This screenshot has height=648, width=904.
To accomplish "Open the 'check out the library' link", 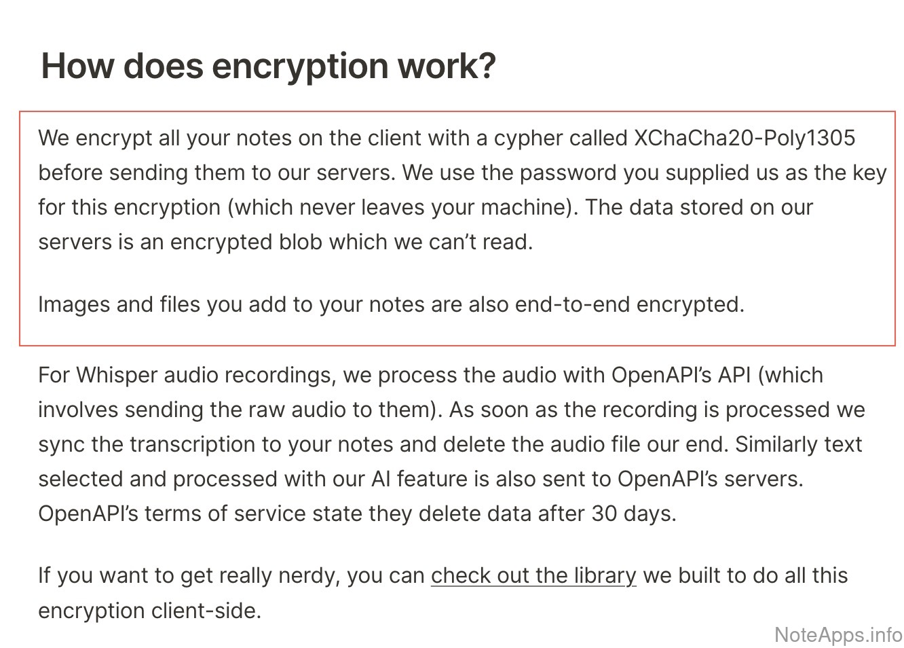I will coord(533,575).
